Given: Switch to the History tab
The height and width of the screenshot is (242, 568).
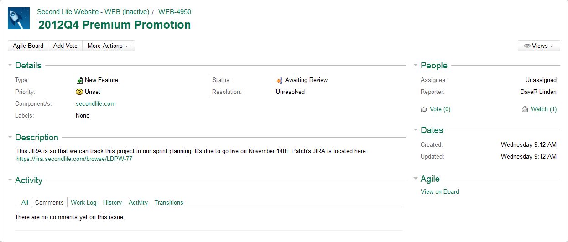Looking at the screenshot, I should click(112, 203).
